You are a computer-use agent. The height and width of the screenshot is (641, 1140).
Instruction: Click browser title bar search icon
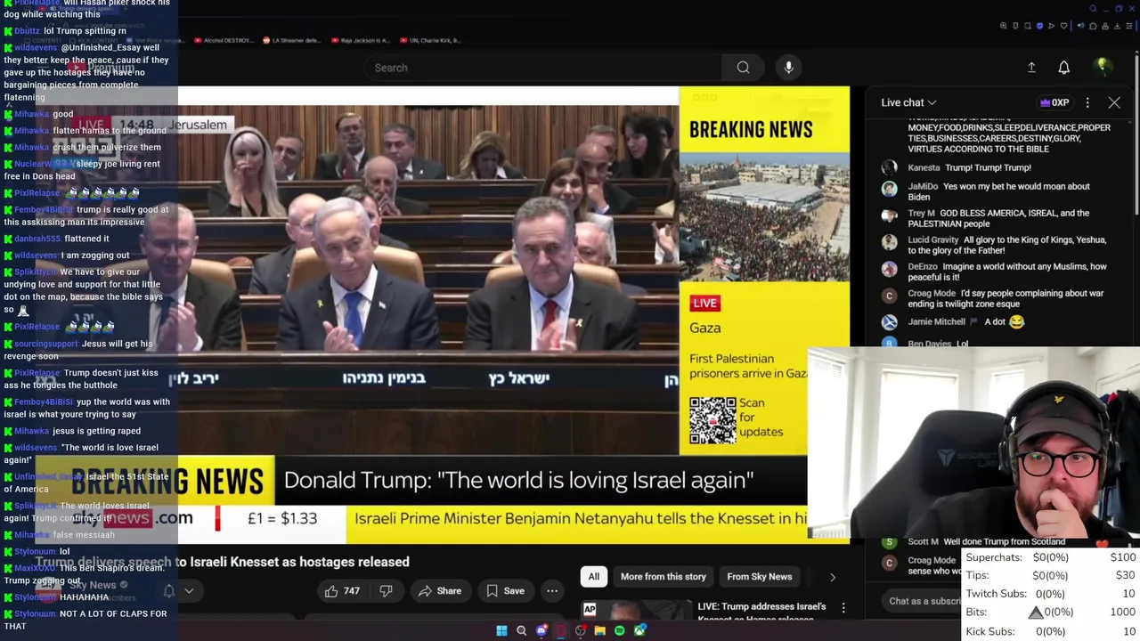click(x=1093, y=8)
